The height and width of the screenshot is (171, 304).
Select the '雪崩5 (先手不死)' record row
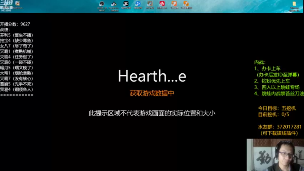[17, 84]
